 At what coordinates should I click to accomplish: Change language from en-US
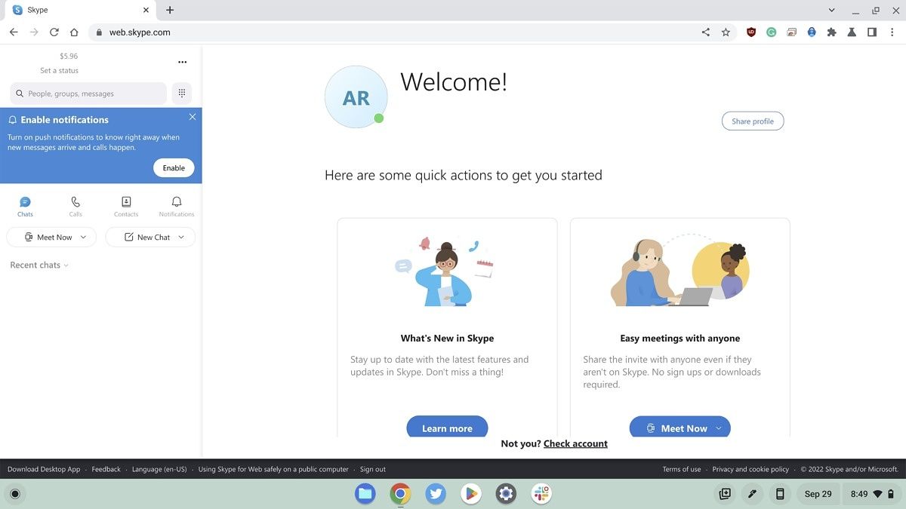click(x=159, y=468)
